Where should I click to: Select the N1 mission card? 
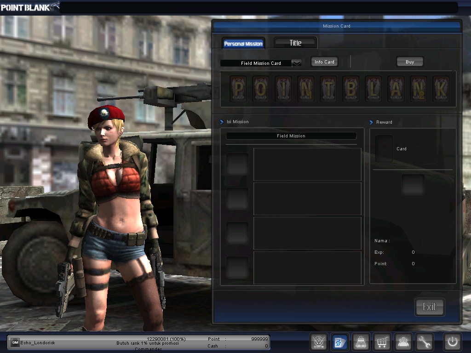click(x=306, y=89)
